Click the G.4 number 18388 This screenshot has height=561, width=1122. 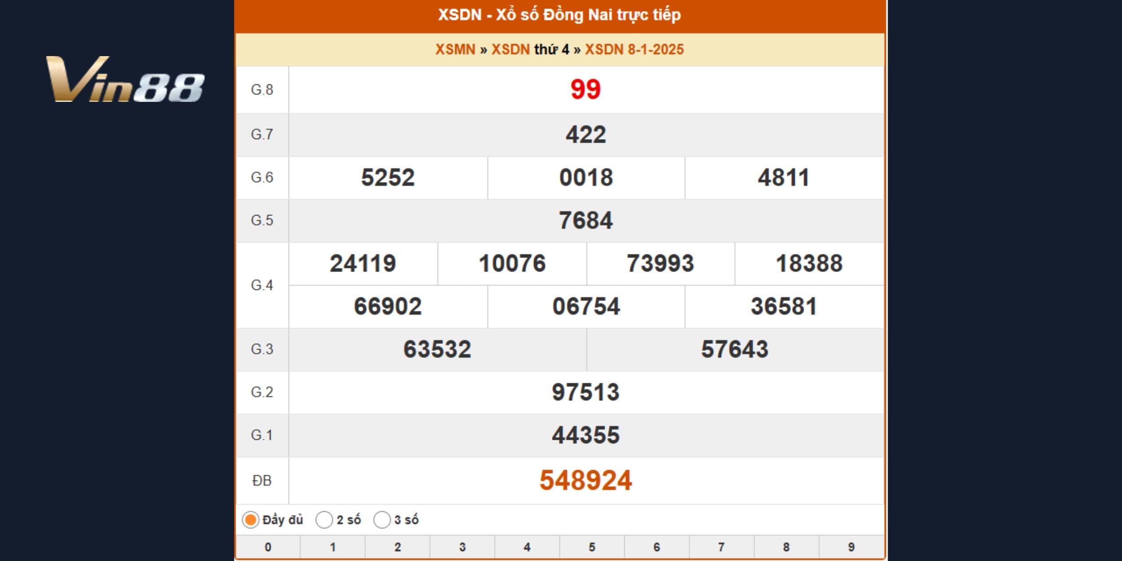point(809,263)
